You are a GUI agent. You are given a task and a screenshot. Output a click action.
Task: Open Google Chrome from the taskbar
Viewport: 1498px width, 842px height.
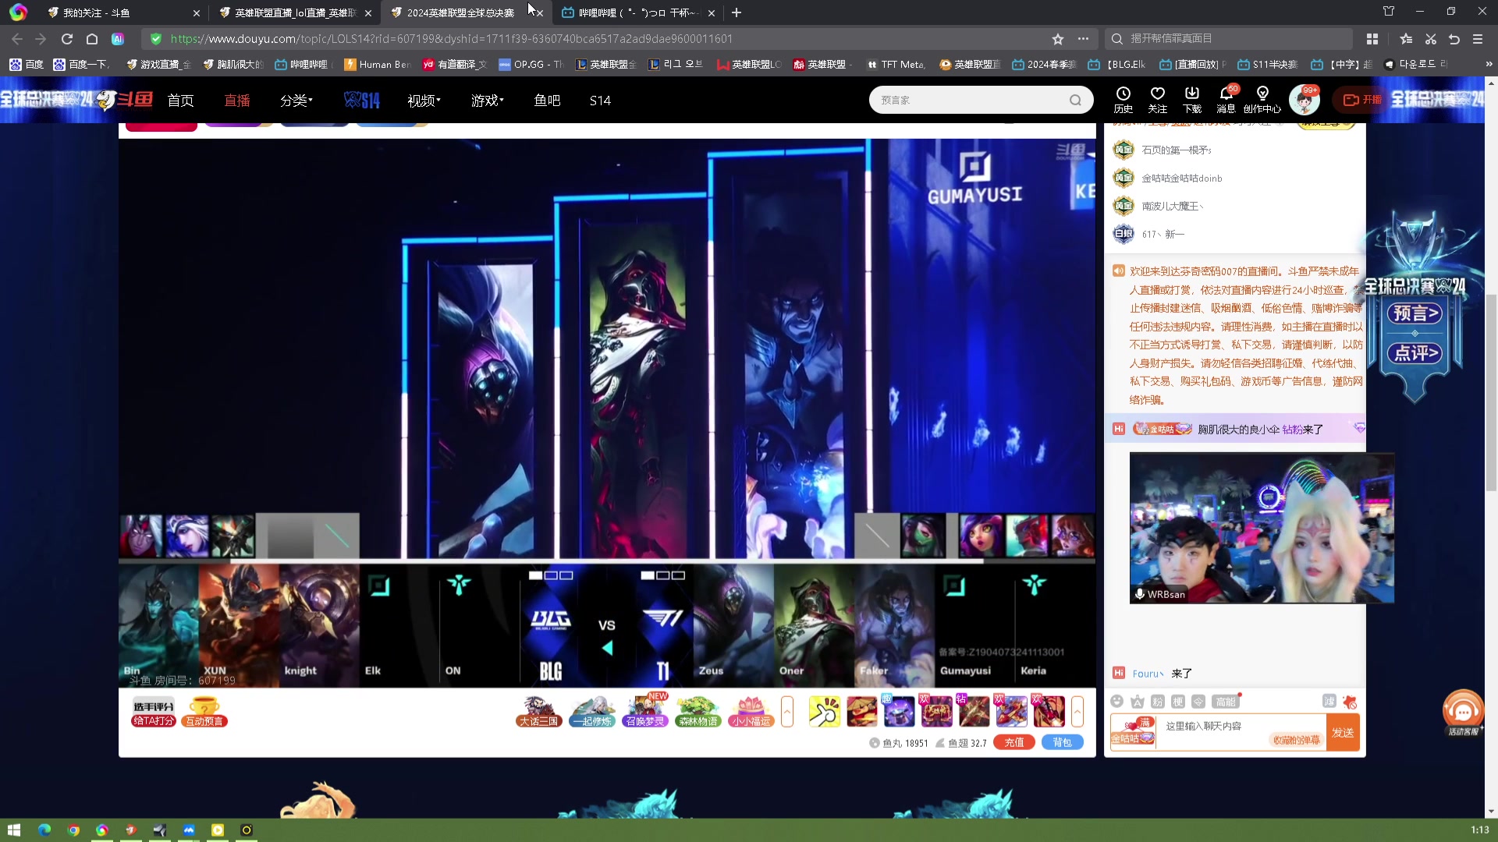tap(73, 830)
